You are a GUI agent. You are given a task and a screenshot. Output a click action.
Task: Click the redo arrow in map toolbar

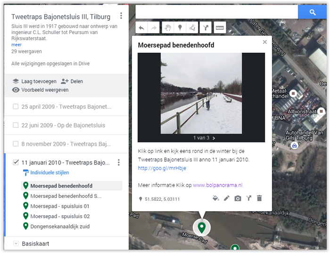point(154,27)
